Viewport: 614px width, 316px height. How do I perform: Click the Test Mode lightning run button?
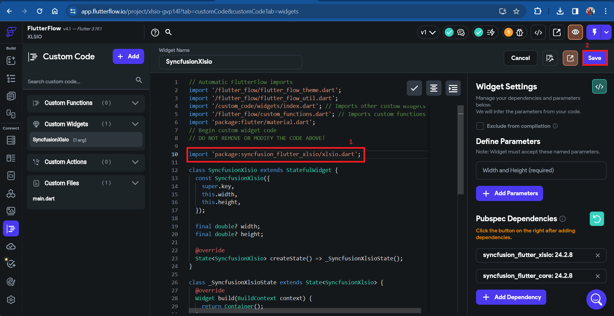pyautogui.click(x=594, y=32)
